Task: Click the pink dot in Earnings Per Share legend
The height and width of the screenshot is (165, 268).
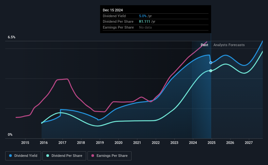Action: click(x=93, y=156)
